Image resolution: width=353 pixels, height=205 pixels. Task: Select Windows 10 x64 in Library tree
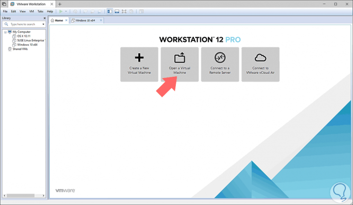(27, 45)
